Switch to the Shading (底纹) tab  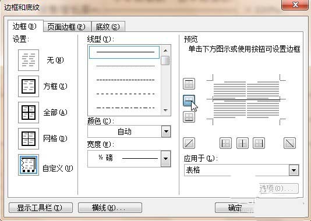tap(108, 27)
